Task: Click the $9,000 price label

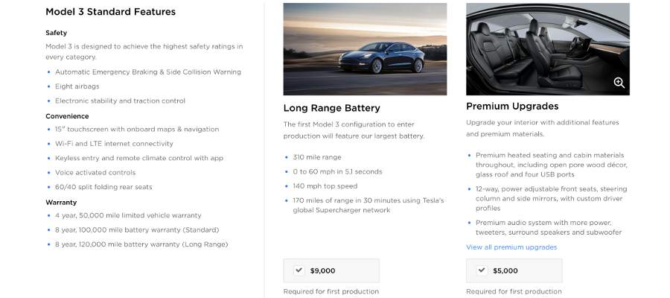Action: point(322,270)
